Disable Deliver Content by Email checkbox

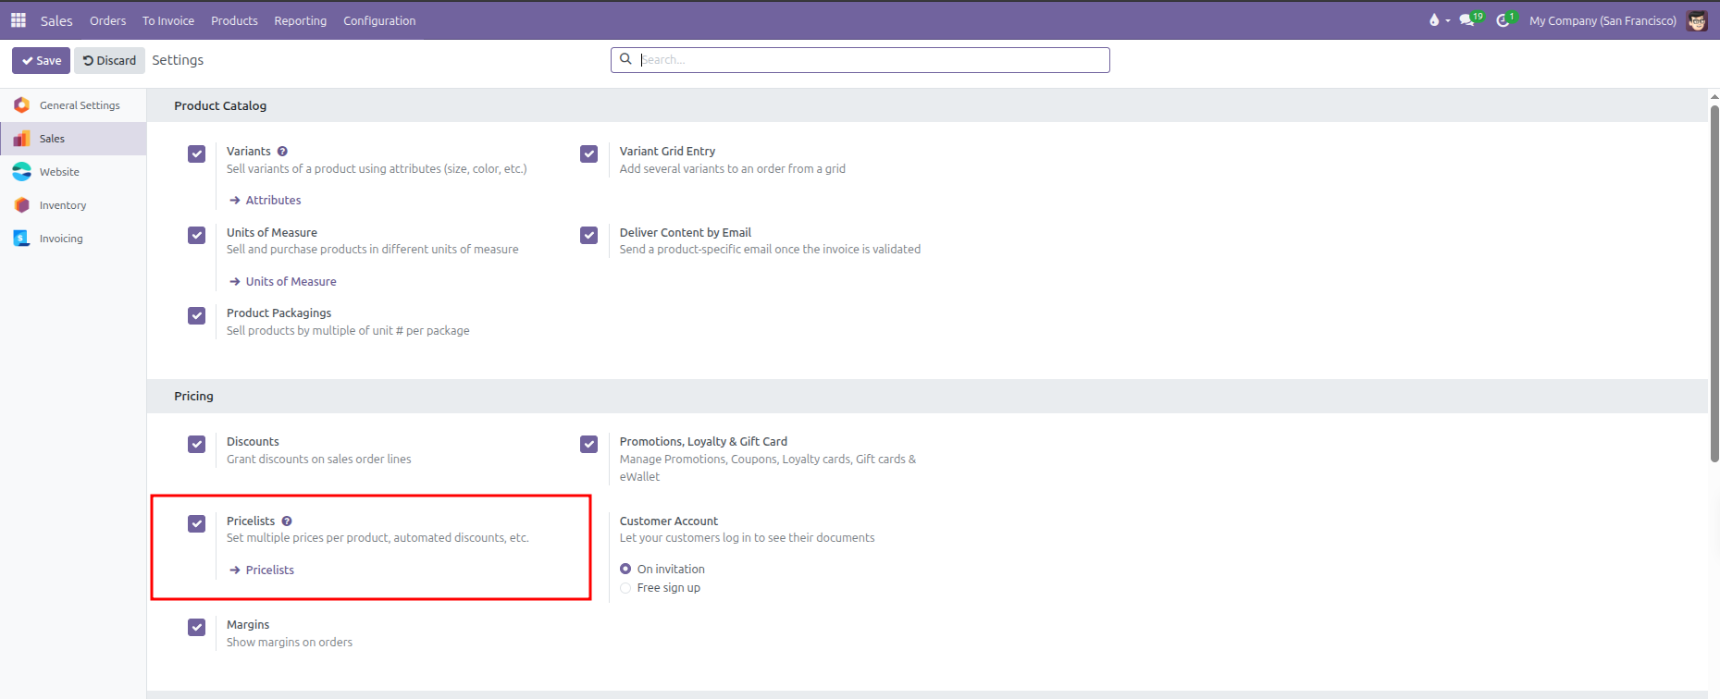pos(589,235)
